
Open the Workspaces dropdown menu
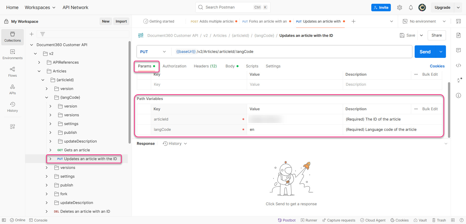click(x=40, y=8)
